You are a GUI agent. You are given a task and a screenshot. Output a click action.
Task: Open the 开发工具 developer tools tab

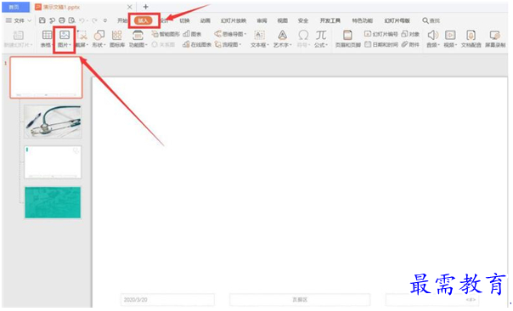[x=330, y=20]
